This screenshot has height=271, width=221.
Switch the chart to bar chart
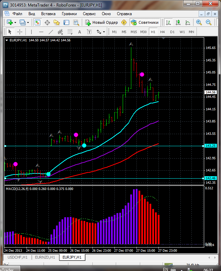click(x=168, y=22)
